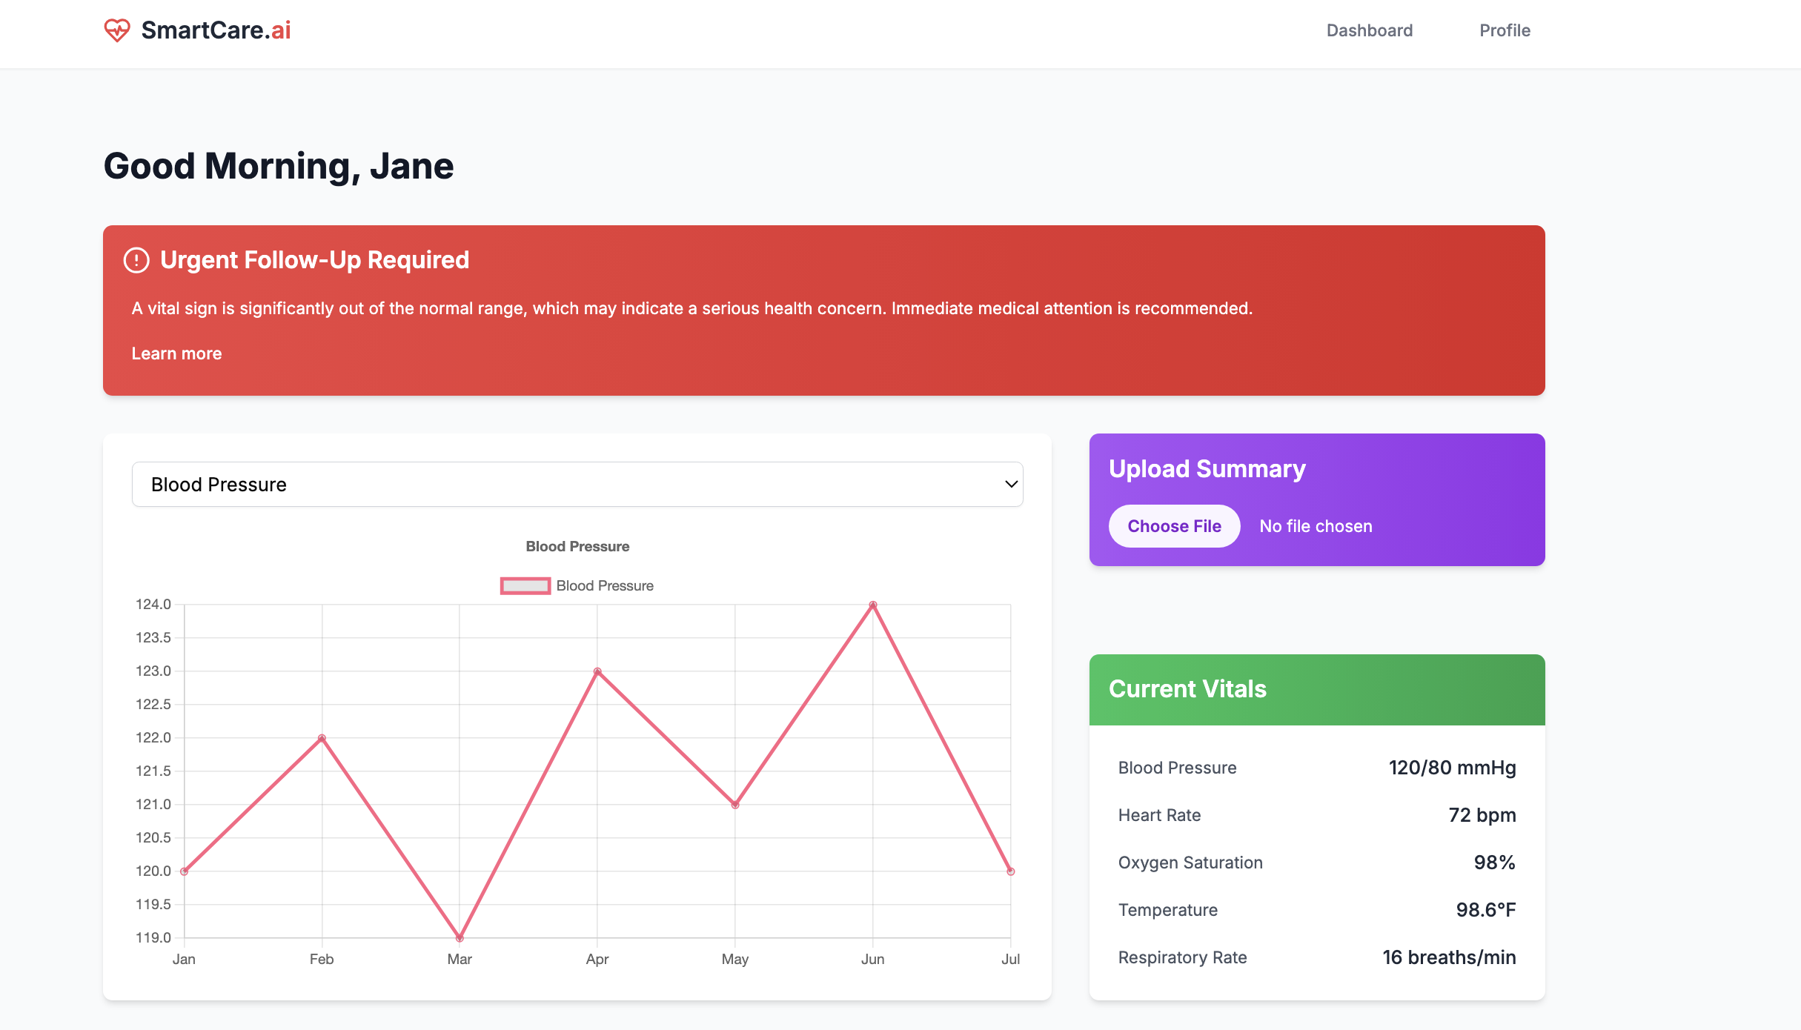This screenshot has height=1030, width=1801.
Task: Click the Mar lowest data point
Action: pyautogui.click(x=460, y=938)
